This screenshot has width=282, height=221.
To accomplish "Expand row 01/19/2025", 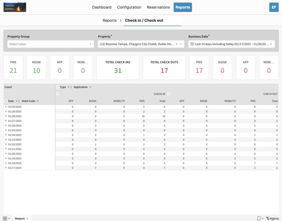I will tap(6, 158).
